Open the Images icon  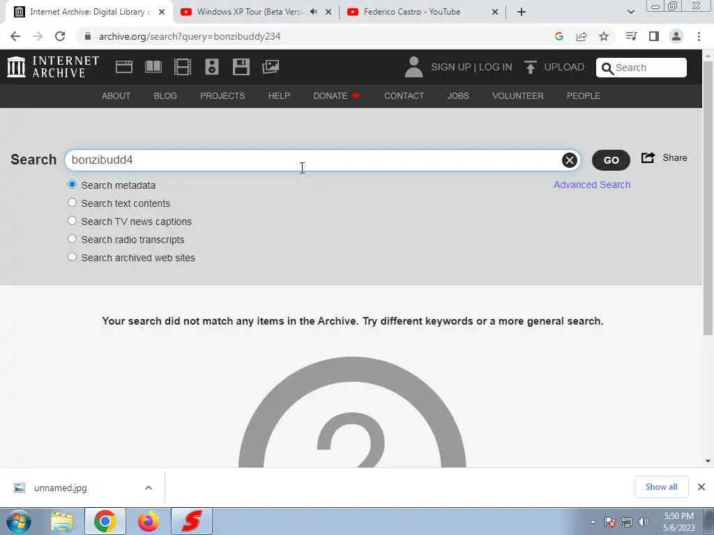pos(271,67)
